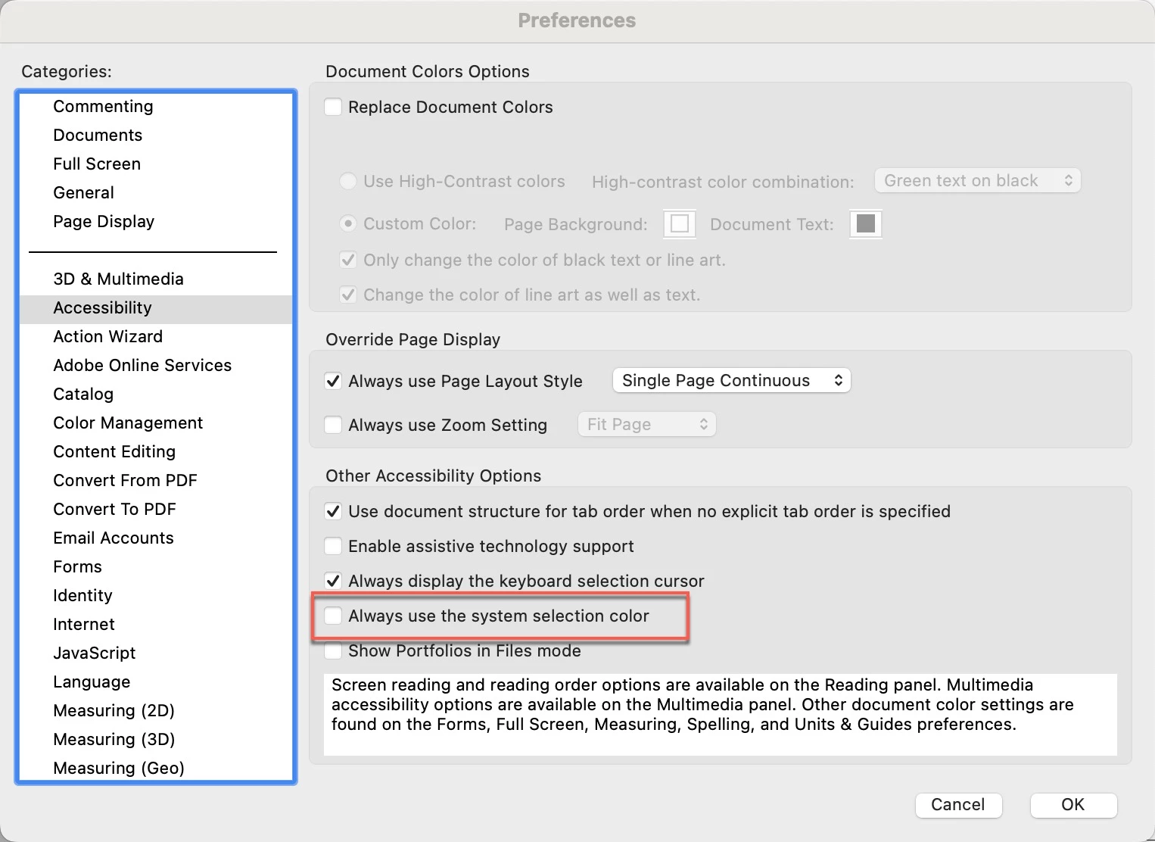Enable Always use Zoom Setting checkbox
1155x842 pixels.
(x=333, y=425)
